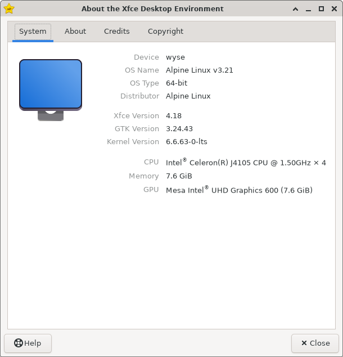The image size is (343, 357).
Task: Select the 'Alpine Linux v3.21' OS name value
Action: click(200, 70)
